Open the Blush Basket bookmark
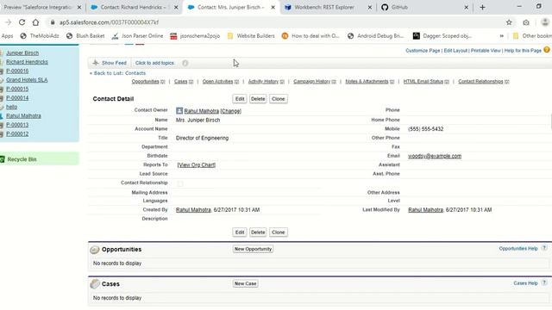This screenshot has width=552, height=310. click(85, 36)
